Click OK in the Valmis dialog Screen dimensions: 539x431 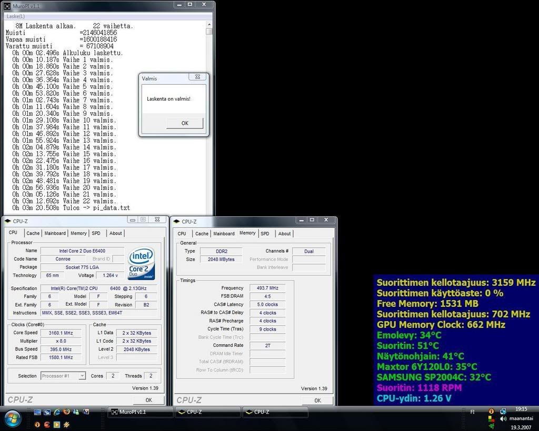[184, 123]
